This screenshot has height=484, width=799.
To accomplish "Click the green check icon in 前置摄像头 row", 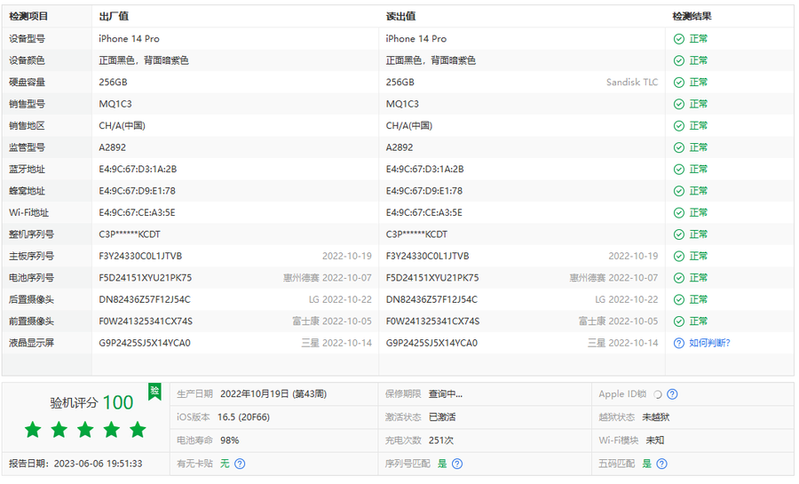I will click(x=679, y=321).
